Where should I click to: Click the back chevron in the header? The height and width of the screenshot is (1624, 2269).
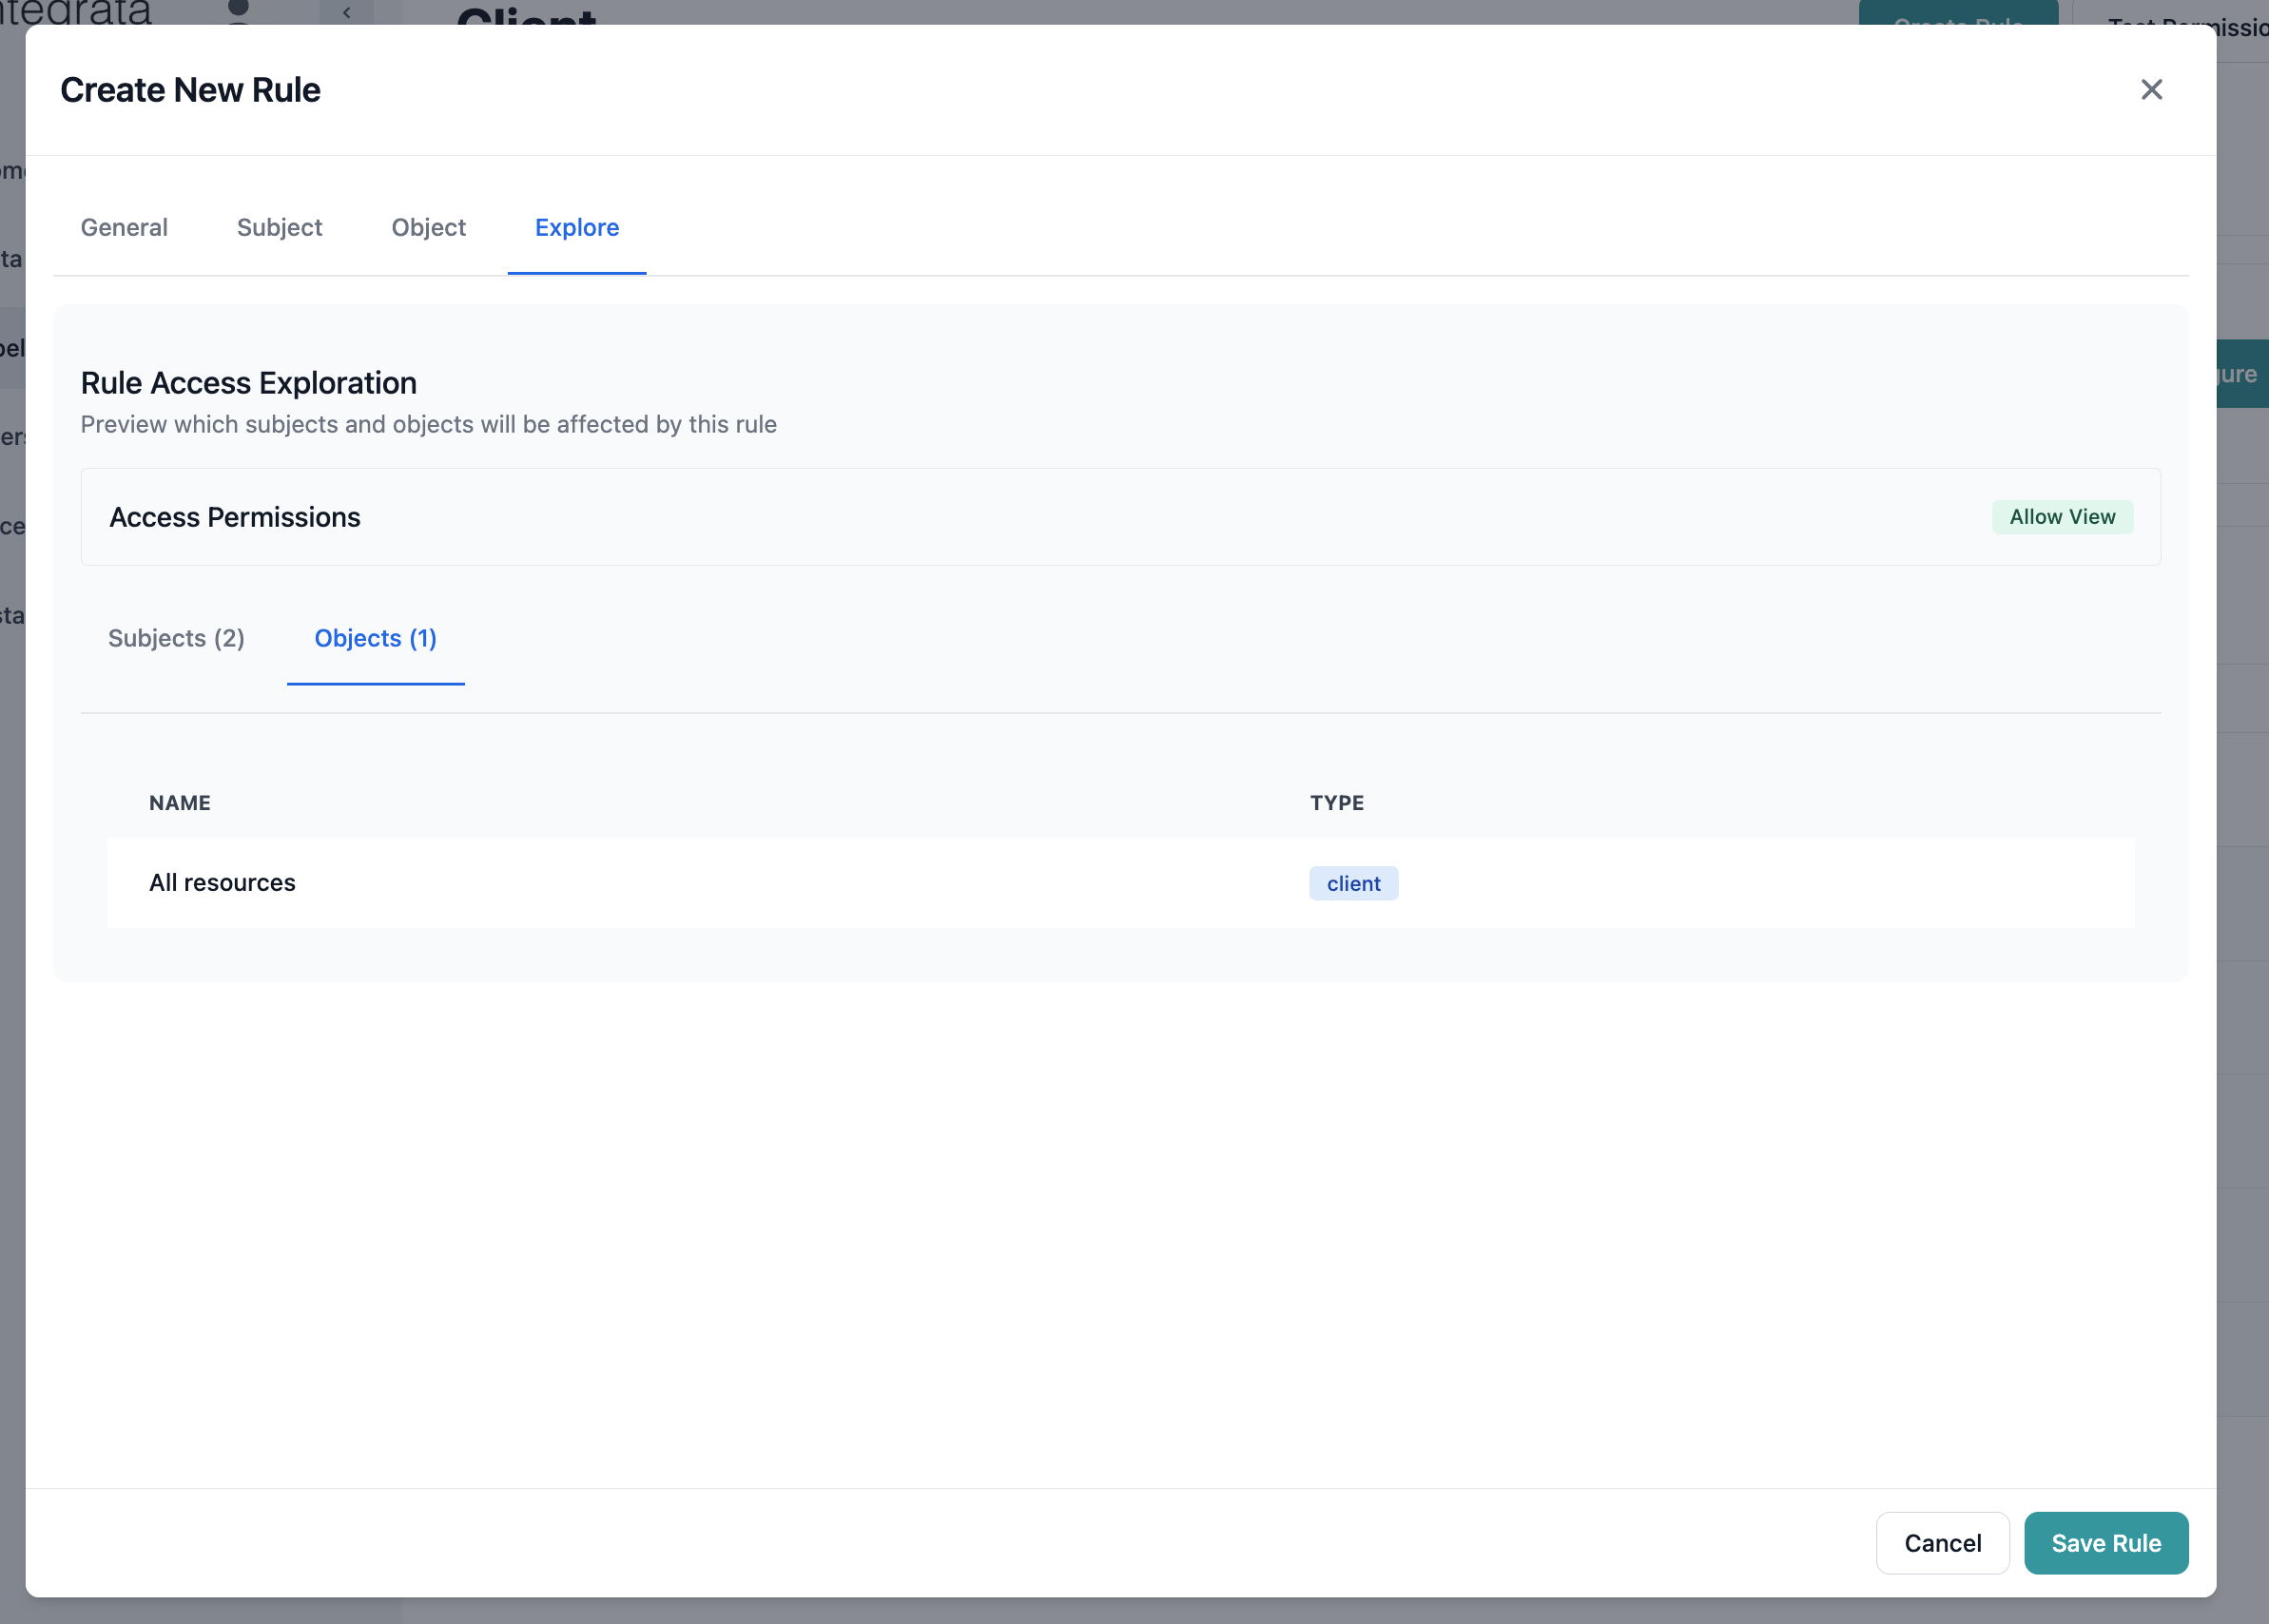coord(347,12)
